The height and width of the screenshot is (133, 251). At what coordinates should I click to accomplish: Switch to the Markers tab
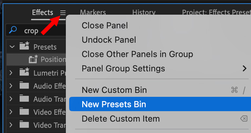point(93,13)
